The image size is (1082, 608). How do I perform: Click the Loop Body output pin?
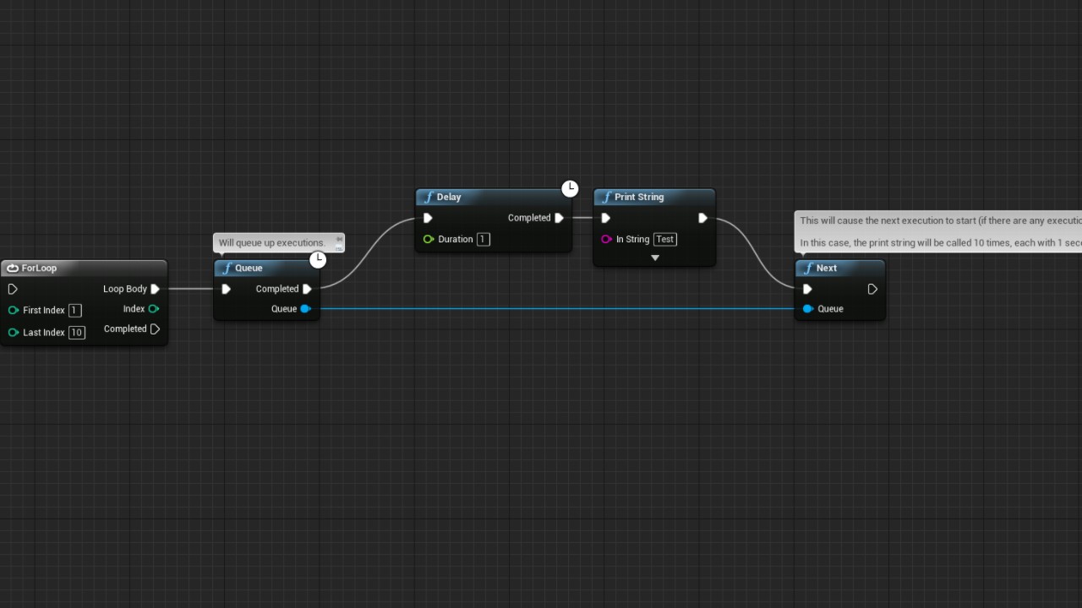tap(156, 289)
